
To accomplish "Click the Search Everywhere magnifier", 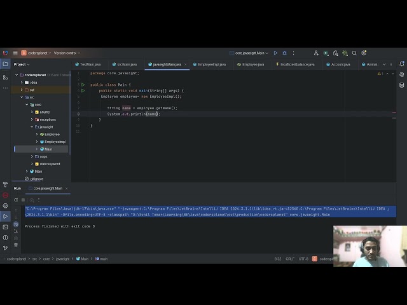I will click(x=354, y=53).
